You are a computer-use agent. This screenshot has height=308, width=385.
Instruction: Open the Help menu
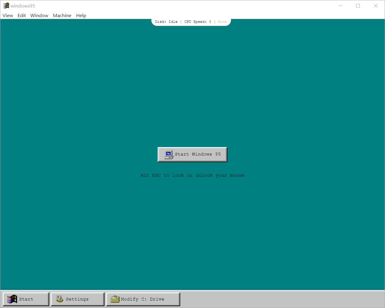[81, 15]
